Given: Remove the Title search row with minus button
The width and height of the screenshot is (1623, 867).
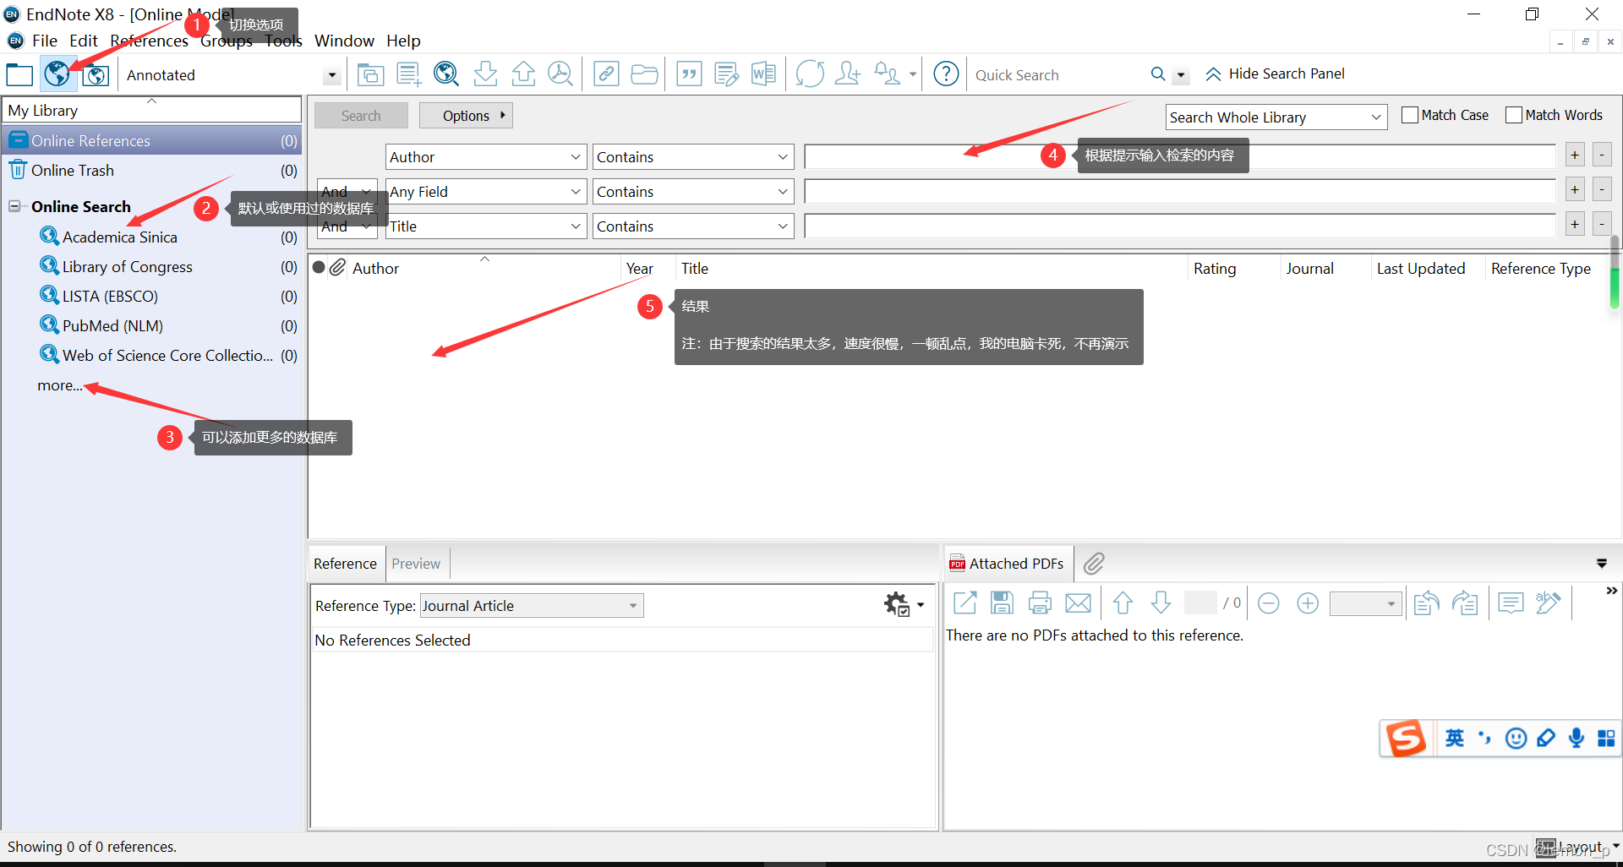Looking at the screenshot, I should [x=1602, y=224].
